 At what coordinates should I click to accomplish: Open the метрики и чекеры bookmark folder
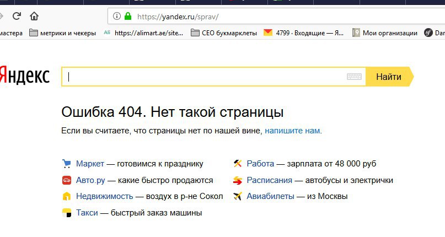(63, 33)
